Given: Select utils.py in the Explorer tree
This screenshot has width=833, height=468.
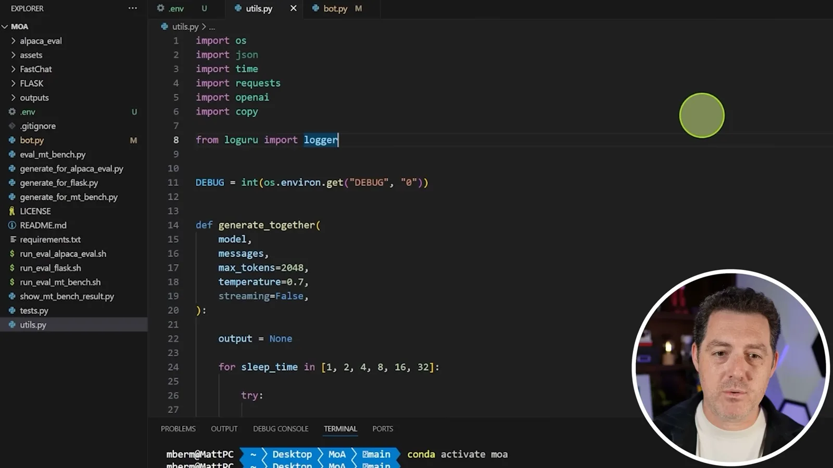Looking at the screenshot, I should click(73, 324).
